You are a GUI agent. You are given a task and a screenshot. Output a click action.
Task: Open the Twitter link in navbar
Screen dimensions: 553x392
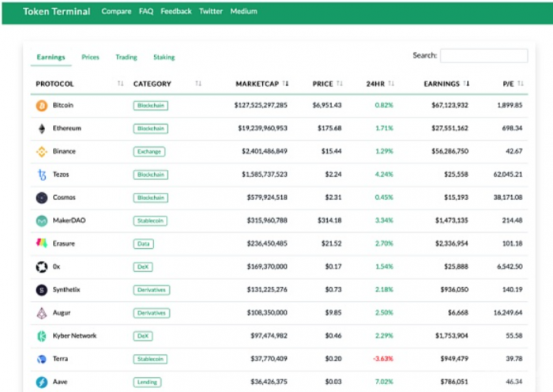(x=211, y=11)
